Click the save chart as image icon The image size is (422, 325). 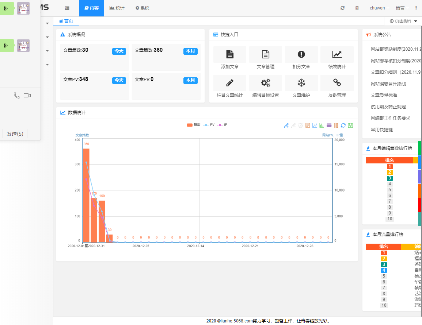[x=350, y=125]
